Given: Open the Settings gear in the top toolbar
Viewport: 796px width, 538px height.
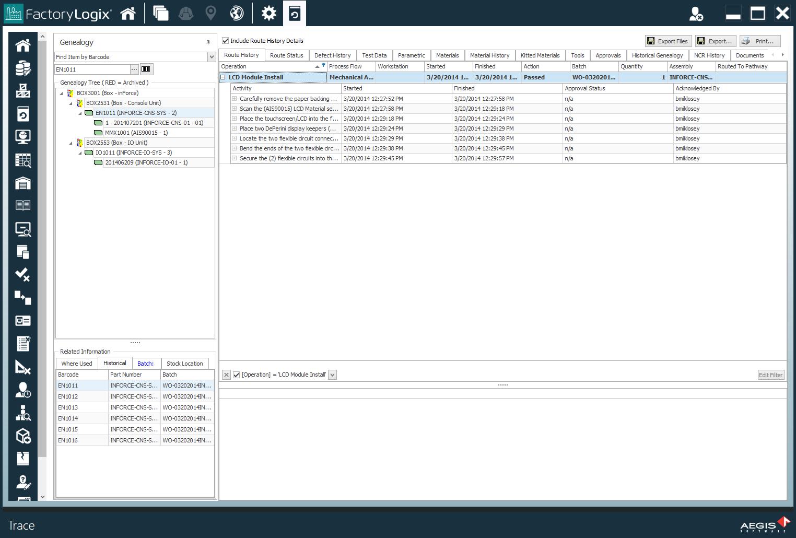Looking at the screenshot, I should click(x=268, y=13).
